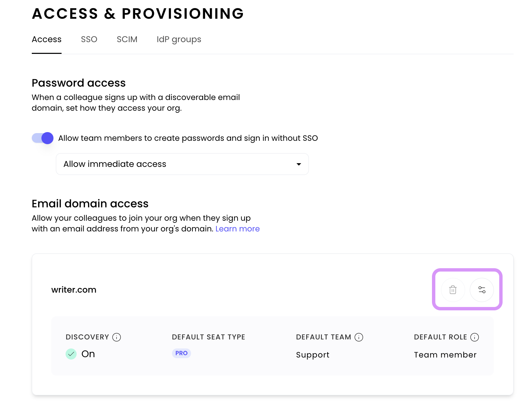Switch to the SCIM tab

(127, 39)
